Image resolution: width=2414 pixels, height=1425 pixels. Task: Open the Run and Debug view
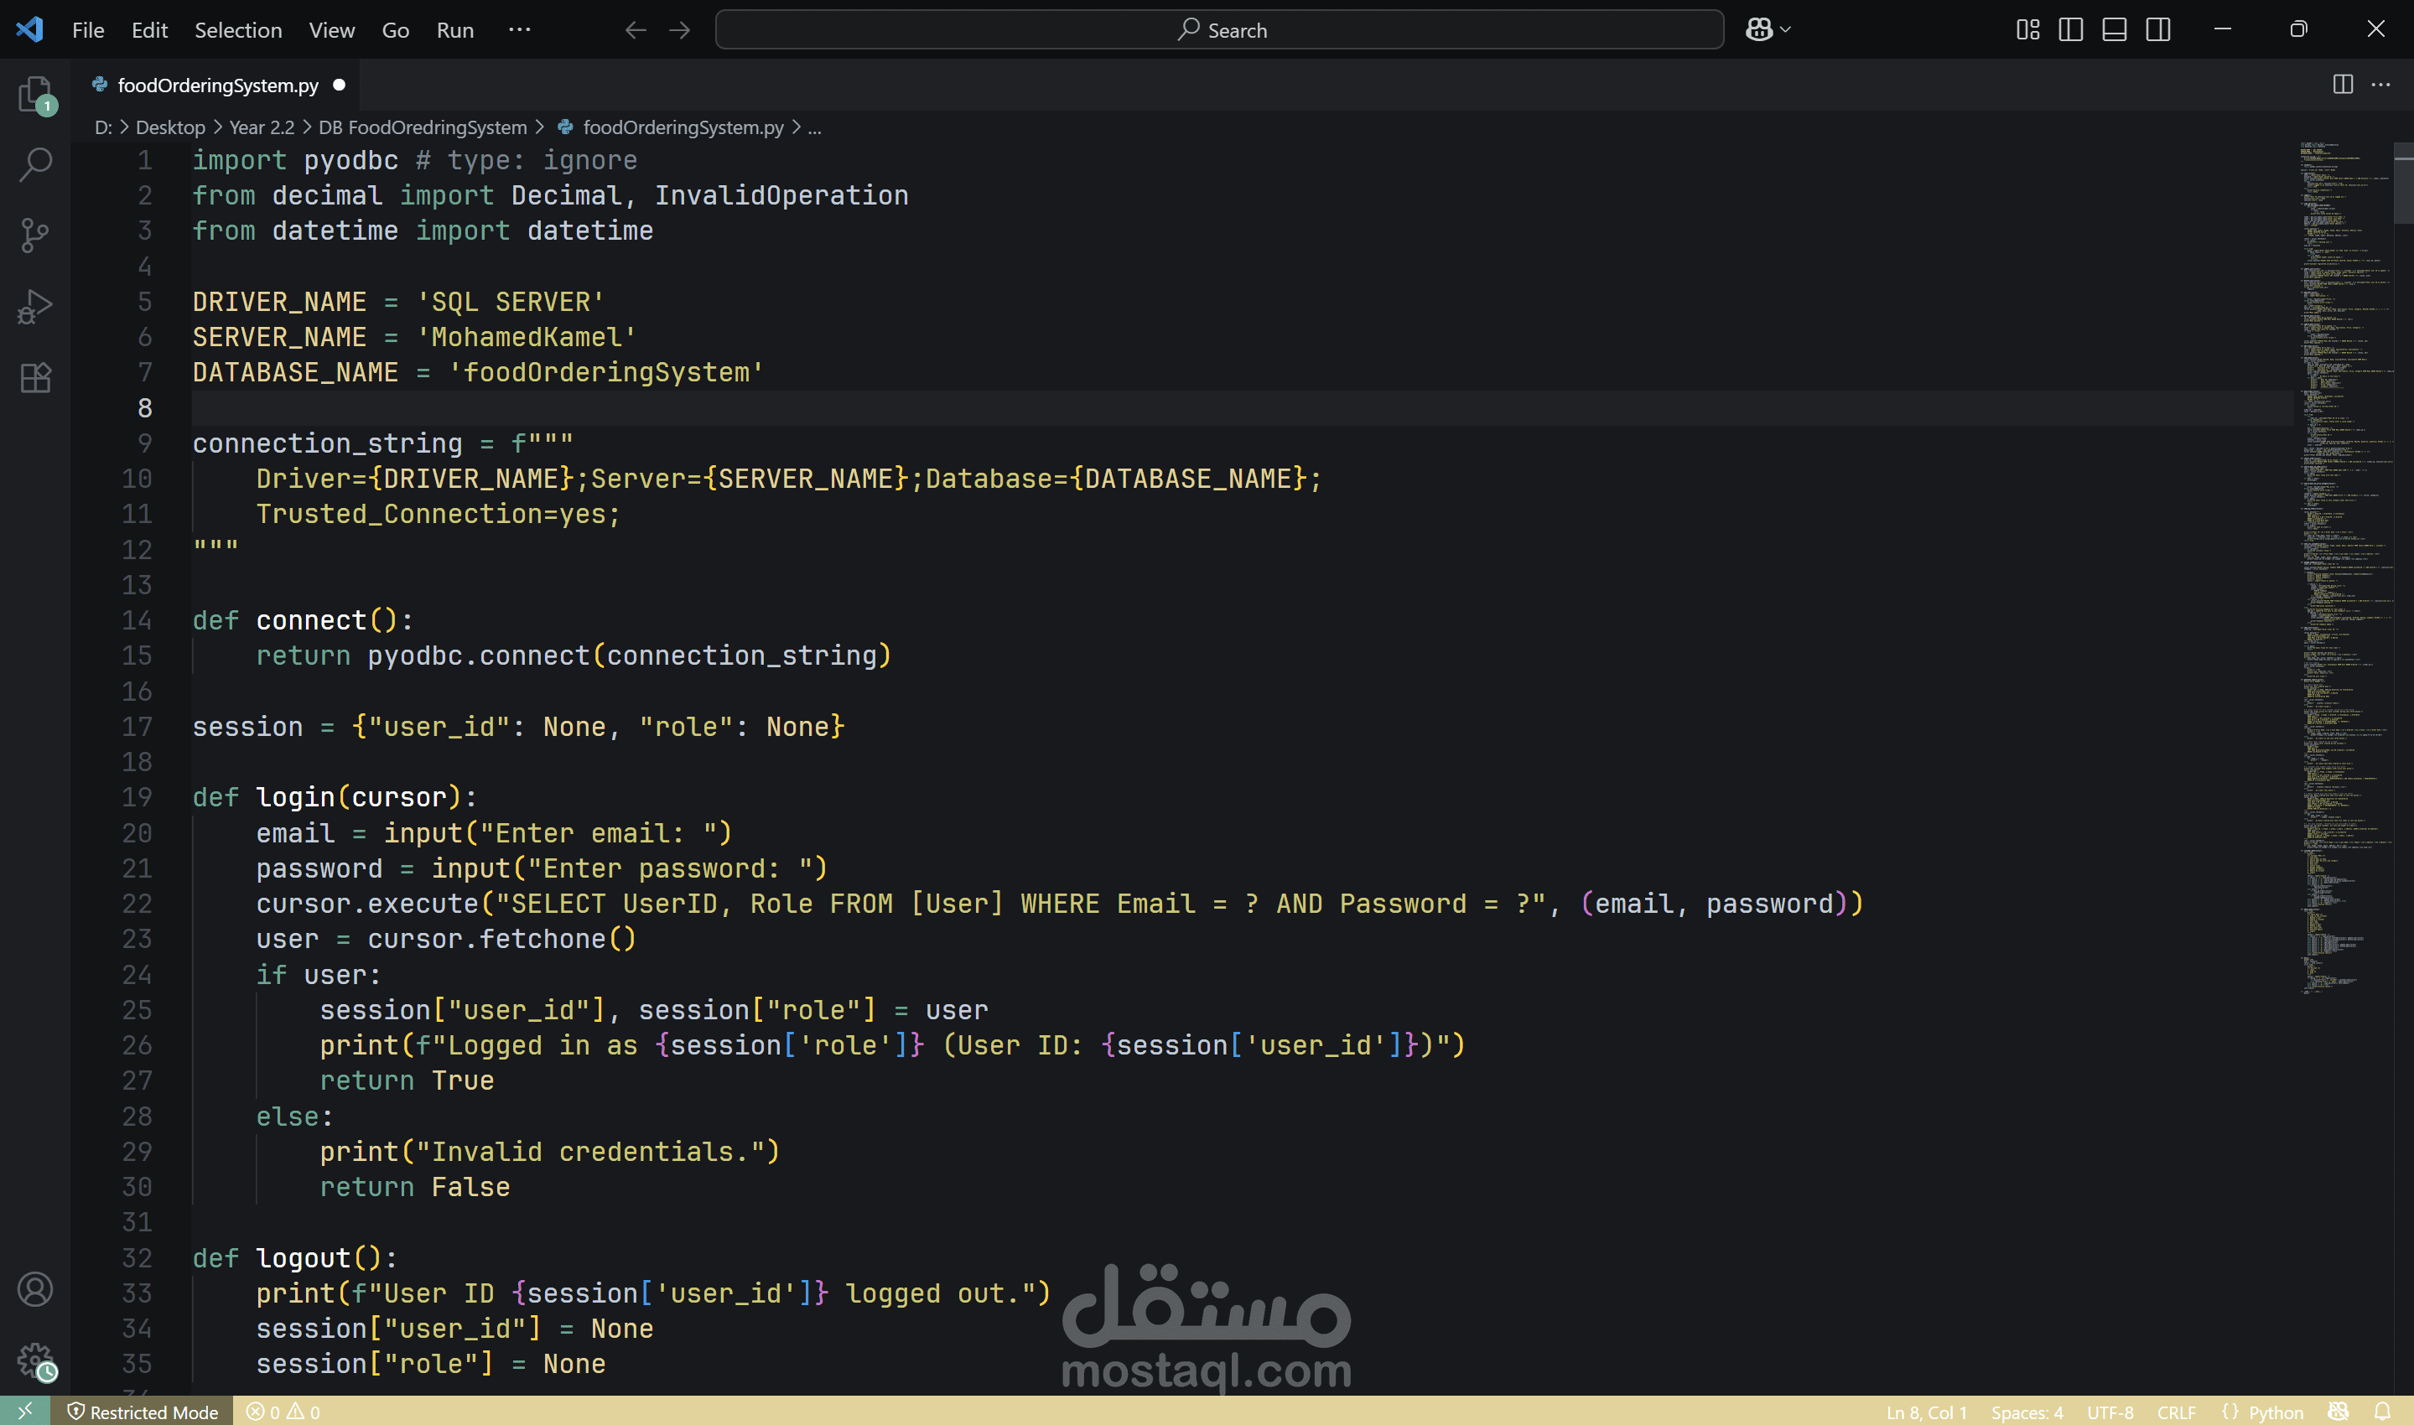(x=35, y=306)
